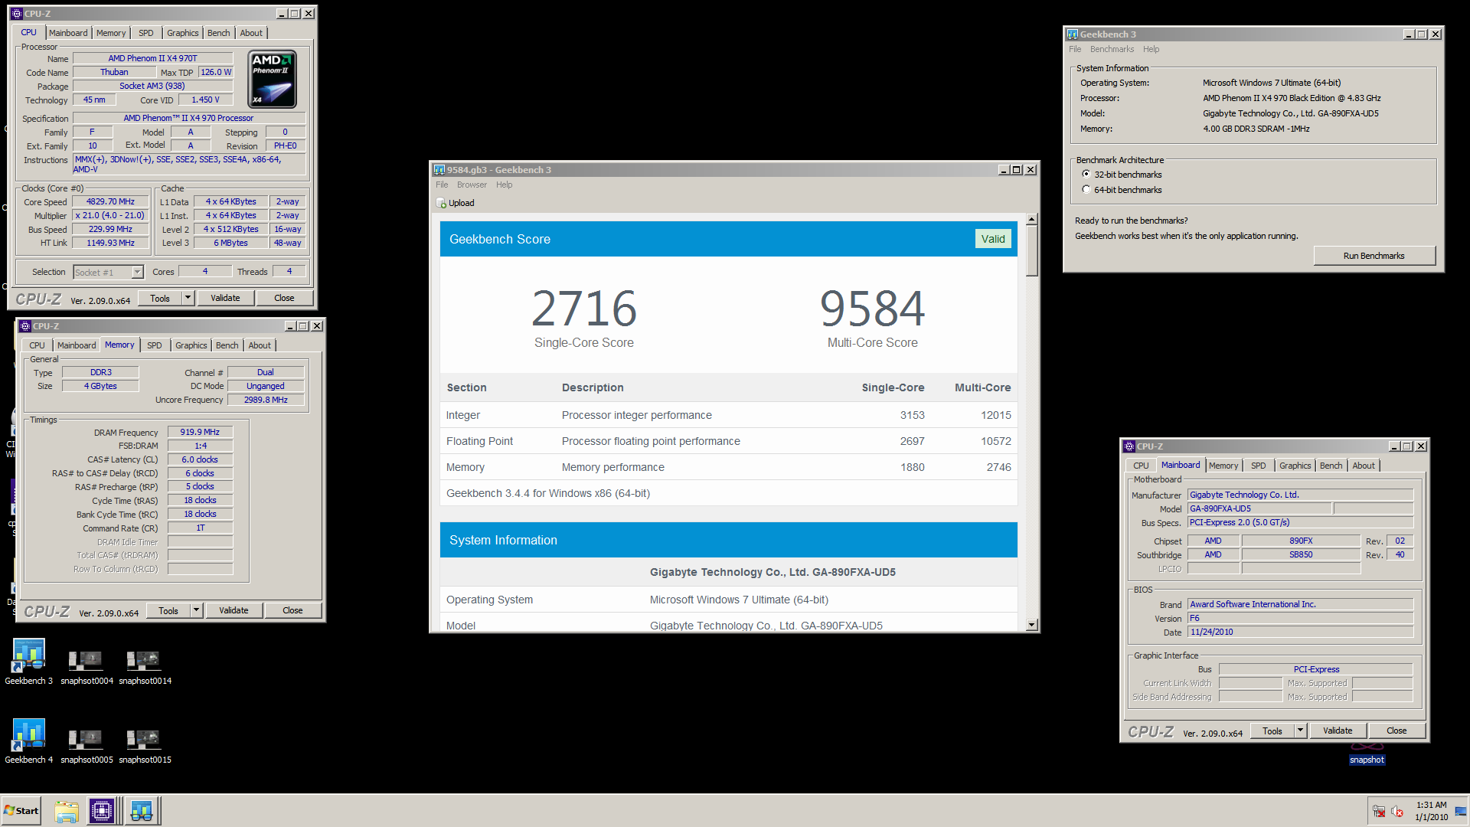The height and width of the screenshot is (827, 1470).
Task: Click the AMD Phenom II processor logo
Action: pos(273,79)
